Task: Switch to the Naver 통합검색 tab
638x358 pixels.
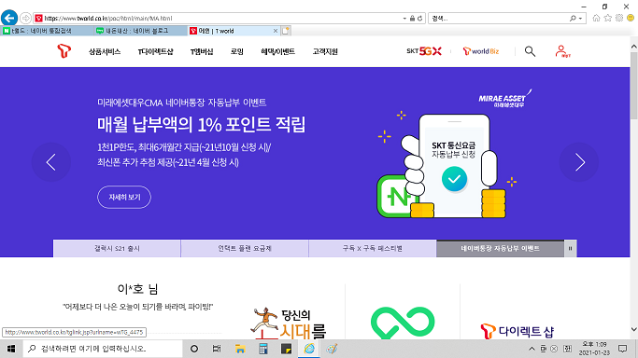Action: pos(47,31)
